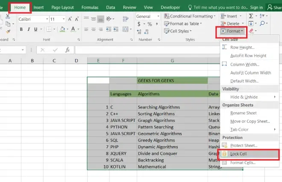
Task: Click Decrease Decimal icon
Action: click(146, 32)
